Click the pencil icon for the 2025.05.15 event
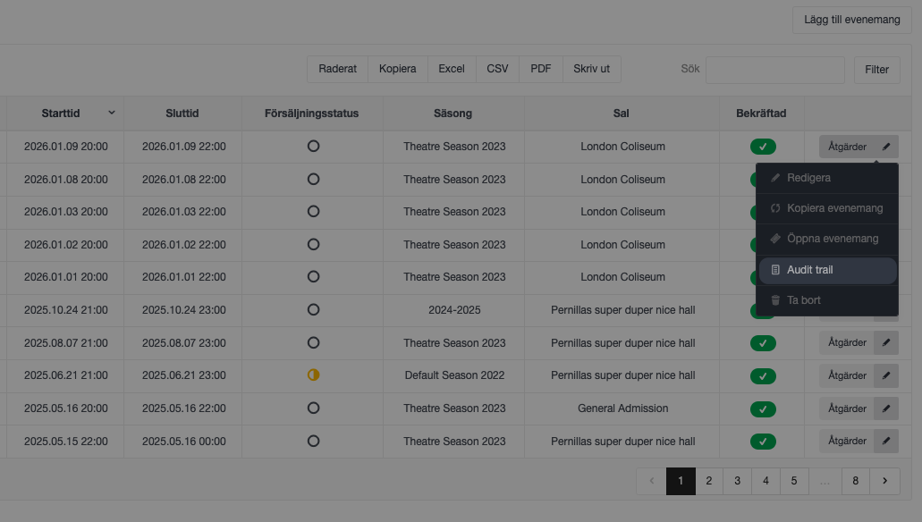 coord(886,441)
